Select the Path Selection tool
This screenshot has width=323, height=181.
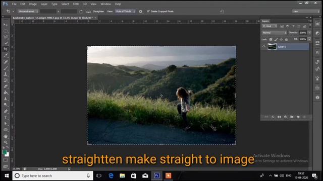pos(6,124)
